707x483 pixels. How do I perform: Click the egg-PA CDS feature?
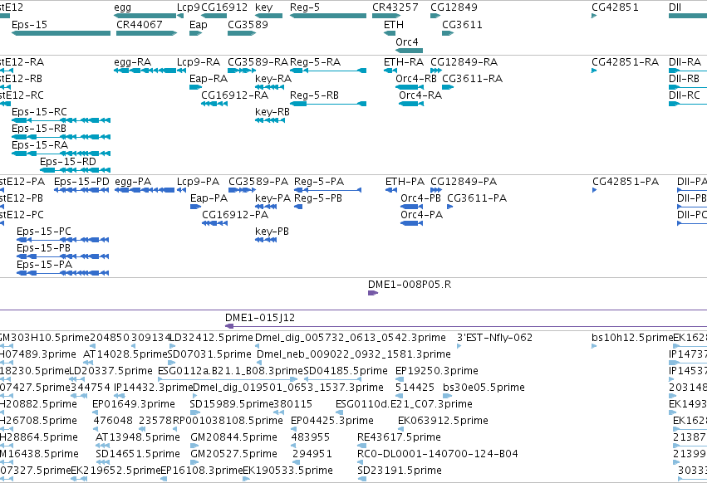(145, 190)
